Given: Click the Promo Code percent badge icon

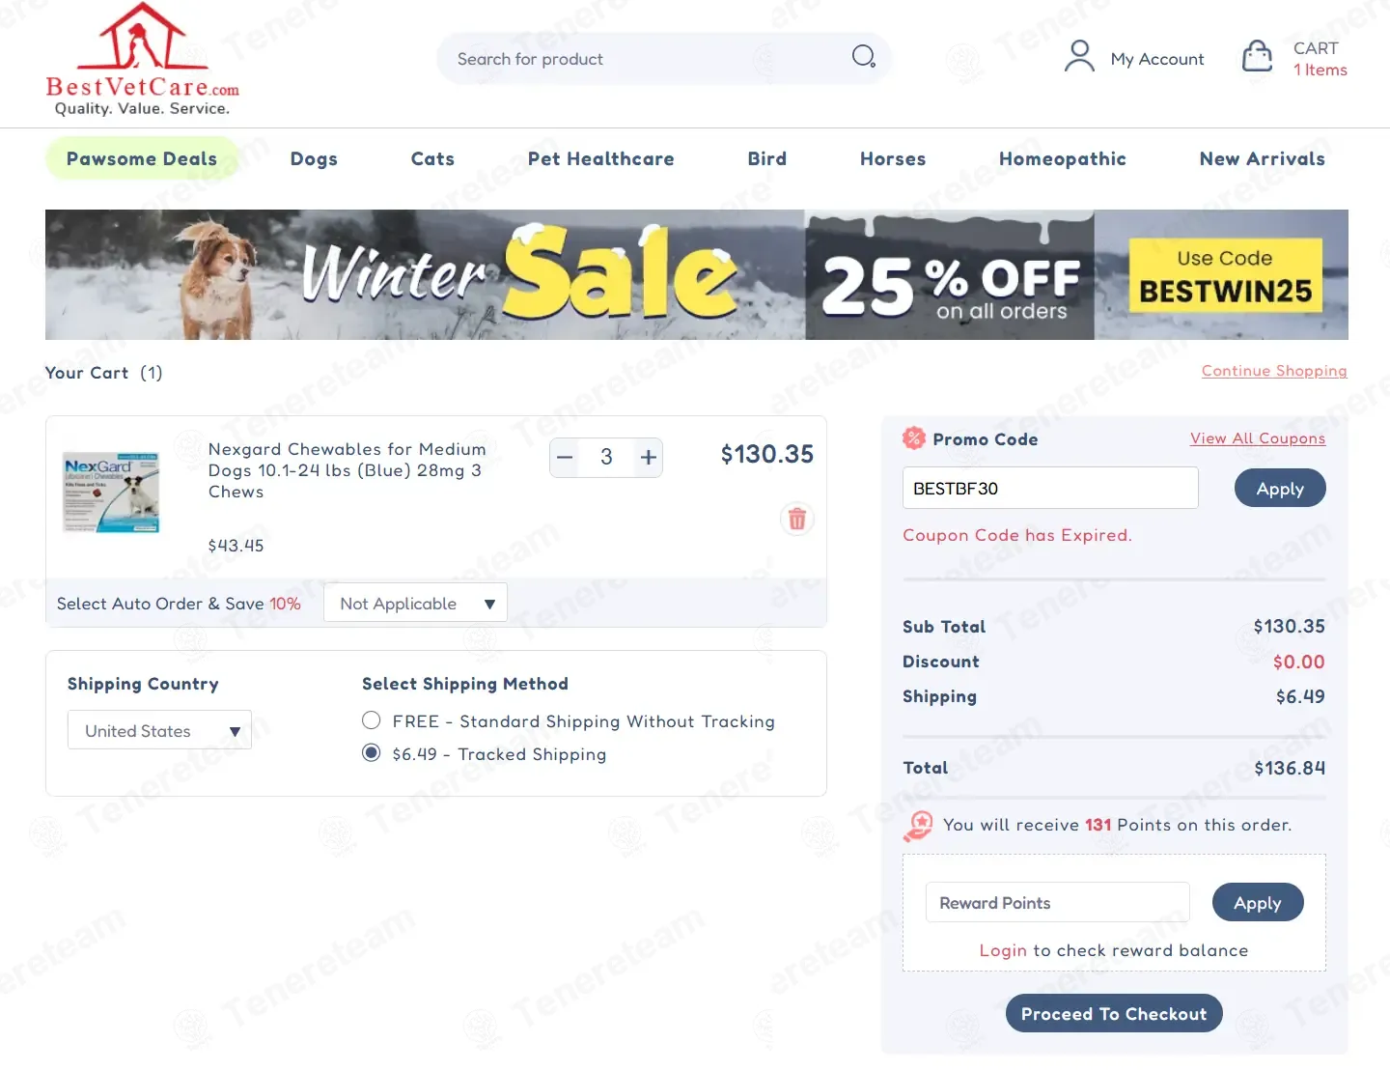Looking at the screenshot, I should tap(913, 438).
